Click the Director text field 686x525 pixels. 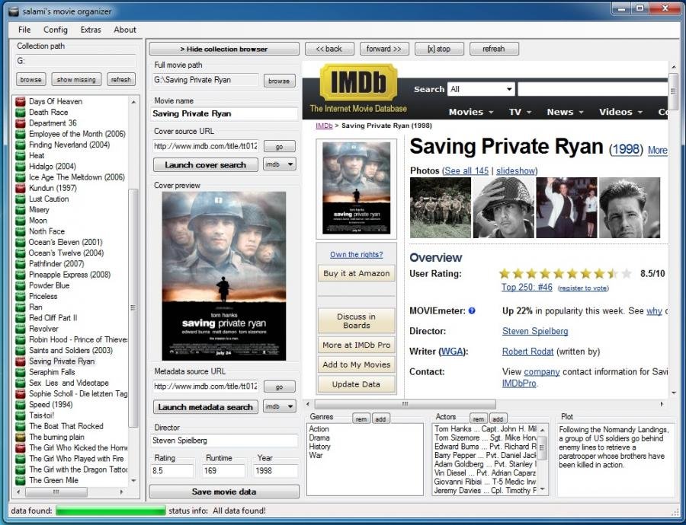(224, 441)
